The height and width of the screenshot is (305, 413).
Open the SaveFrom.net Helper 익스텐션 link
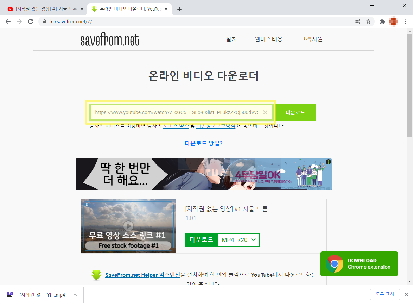[x=142, y=275]
